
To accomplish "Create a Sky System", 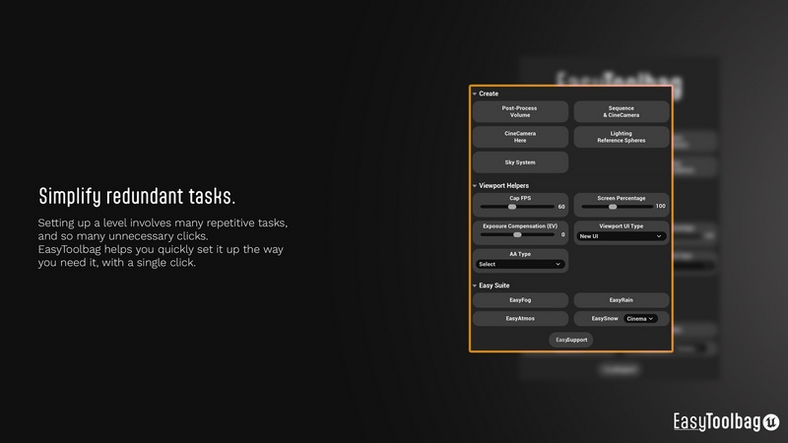I will [521, 162].
